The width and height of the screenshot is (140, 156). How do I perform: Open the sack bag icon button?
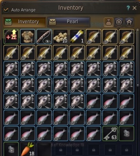[108, 22]
